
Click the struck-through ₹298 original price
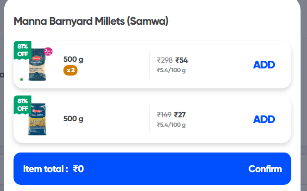[x=165, y=60]
